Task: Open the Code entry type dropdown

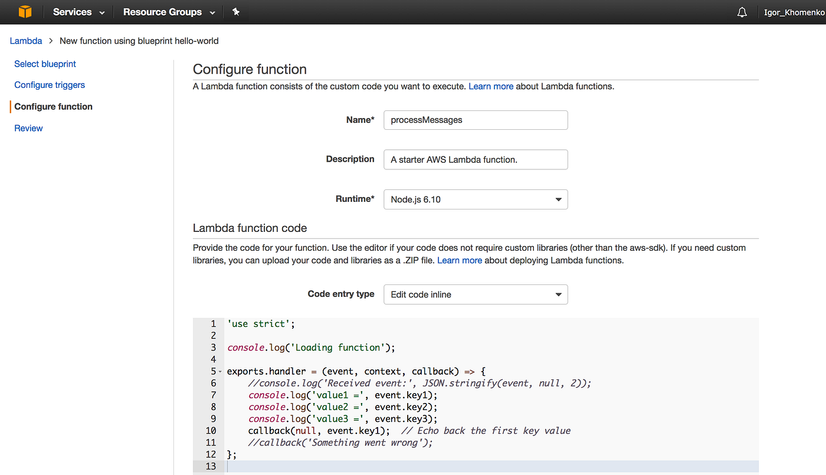Action: point(475,294)
